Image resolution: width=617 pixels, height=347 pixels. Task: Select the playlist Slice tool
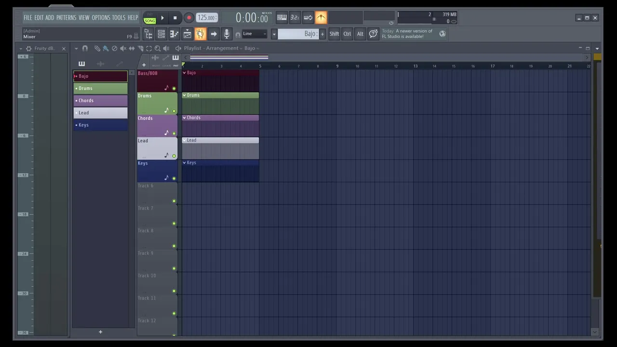pyautogui.click(x=140, y=48)
